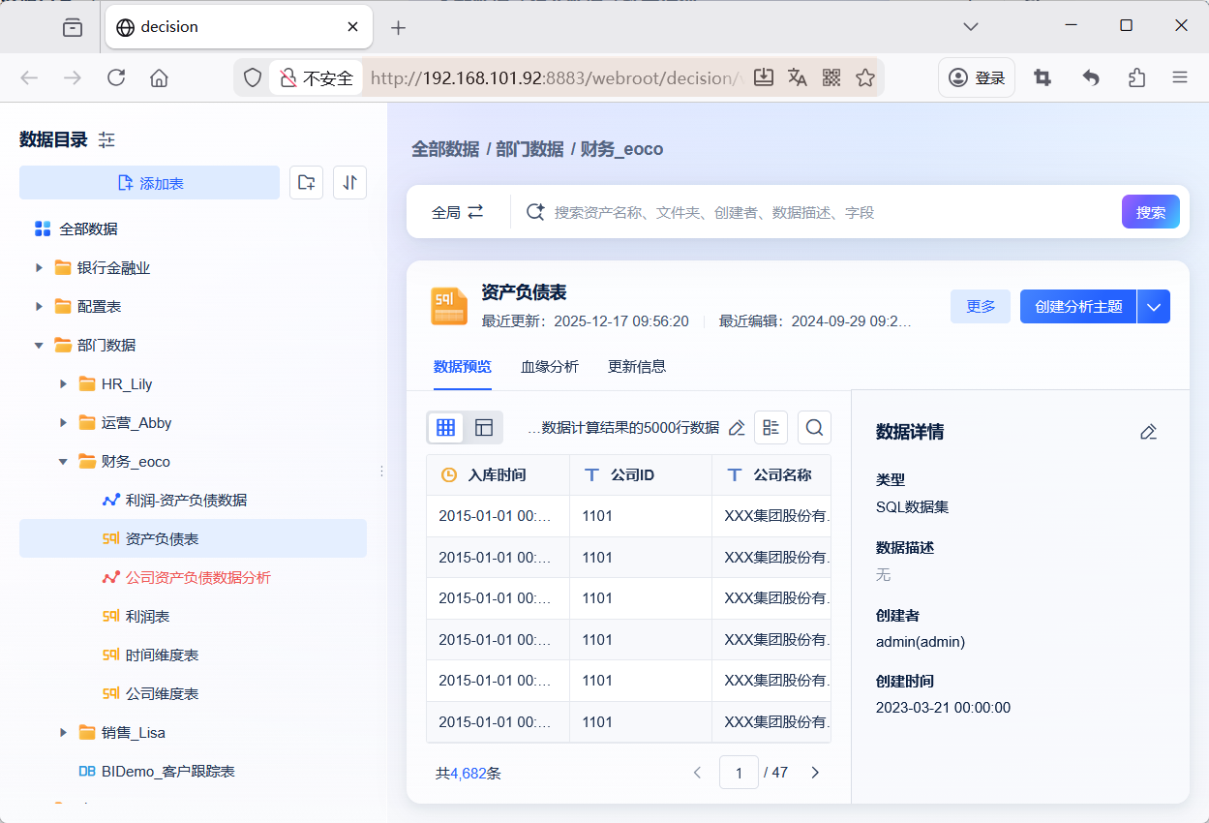Edit the preview row count pencil icon
Image resolution: width=1209 pixels, height=823 pixels.
737,427
